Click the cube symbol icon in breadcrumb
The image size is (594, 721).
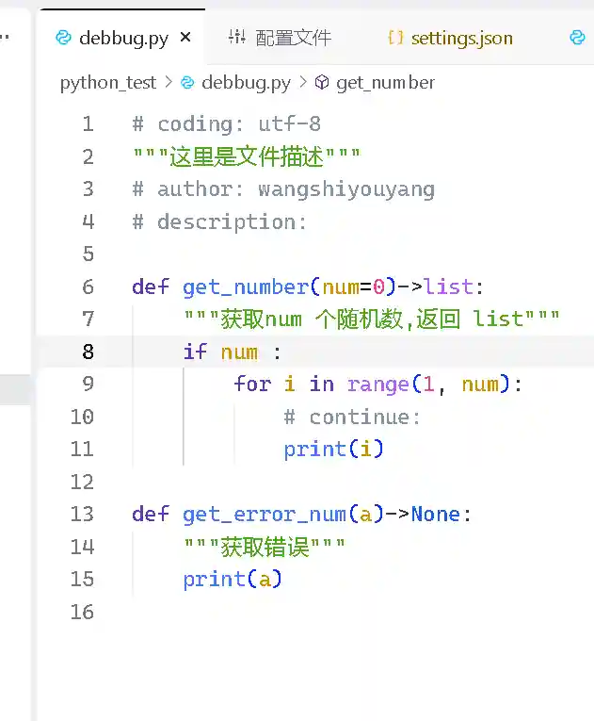[x=322, y=83]
